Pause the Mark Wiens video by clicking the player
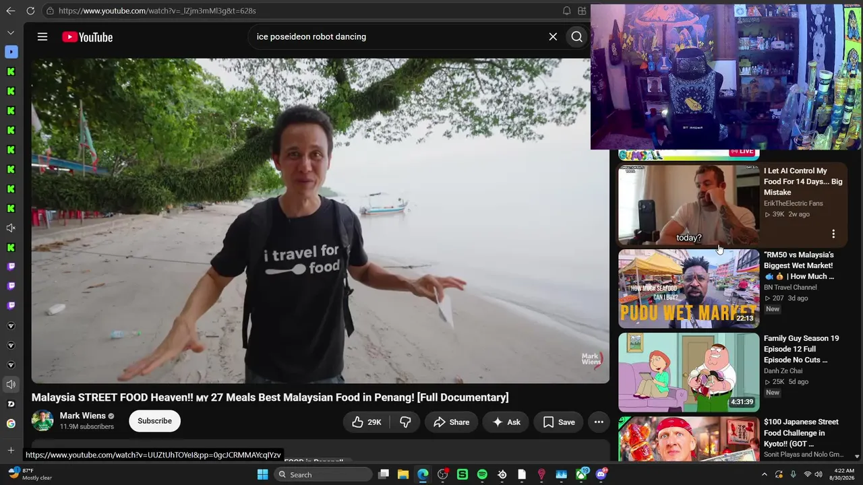Viewport: 863px width, 485px height. click(320, 220)
